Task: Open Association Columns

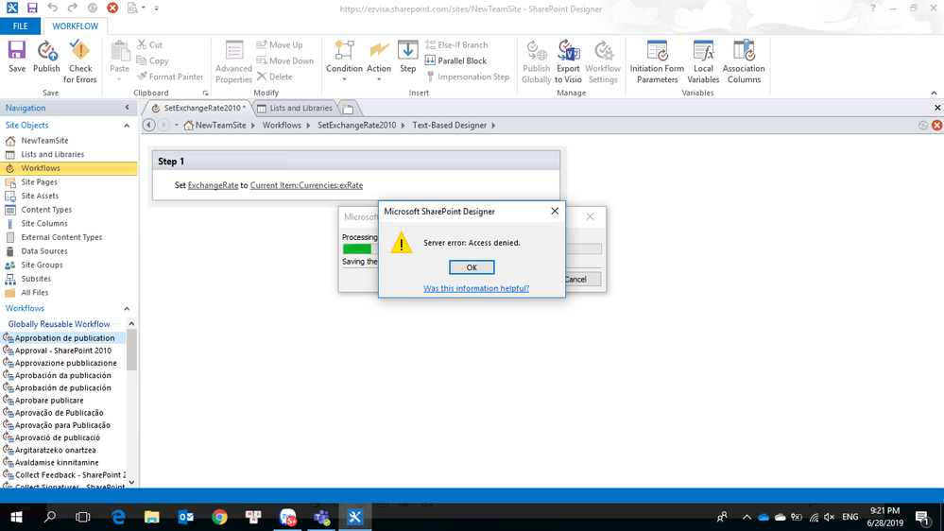Action: coord(744,62)
